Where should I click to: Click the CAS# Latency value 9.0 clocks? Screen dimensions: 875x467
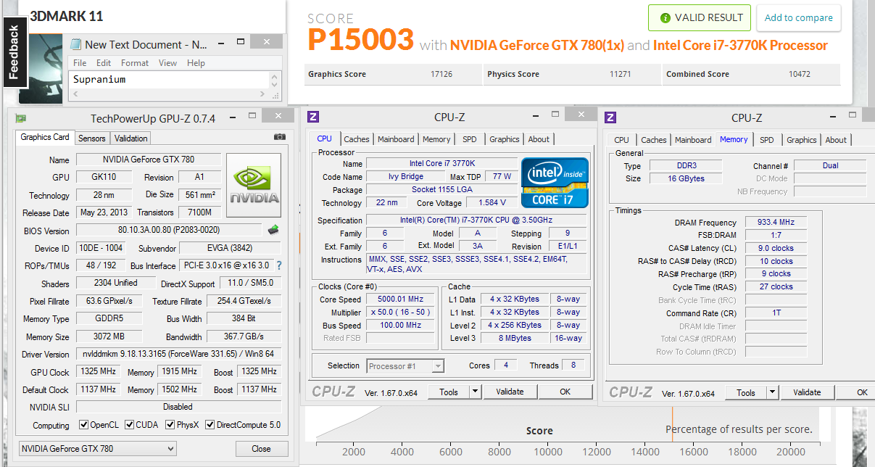coord(776,248)
